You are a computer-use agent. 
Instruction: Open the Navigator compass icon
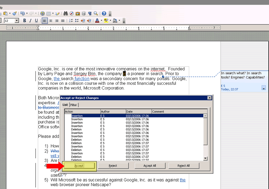click(x=72, y=13)
